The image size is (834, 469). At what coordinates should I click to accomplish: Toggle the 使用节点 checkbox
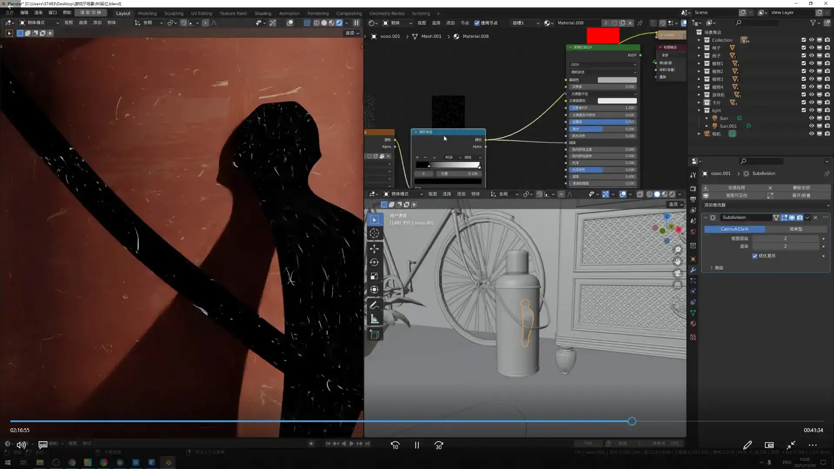pyautogui.click(x=477, y=23)
